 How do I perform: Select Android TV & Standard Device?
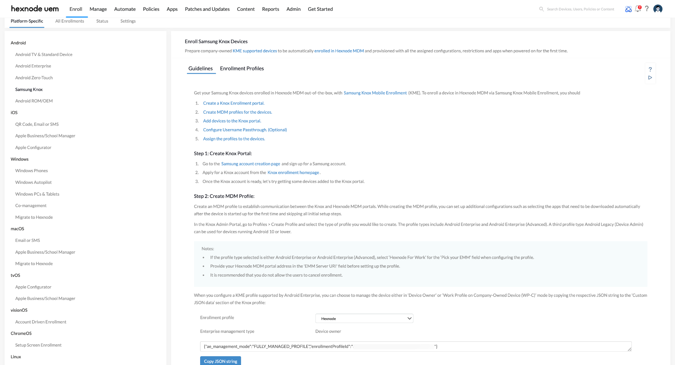point(44,54)
